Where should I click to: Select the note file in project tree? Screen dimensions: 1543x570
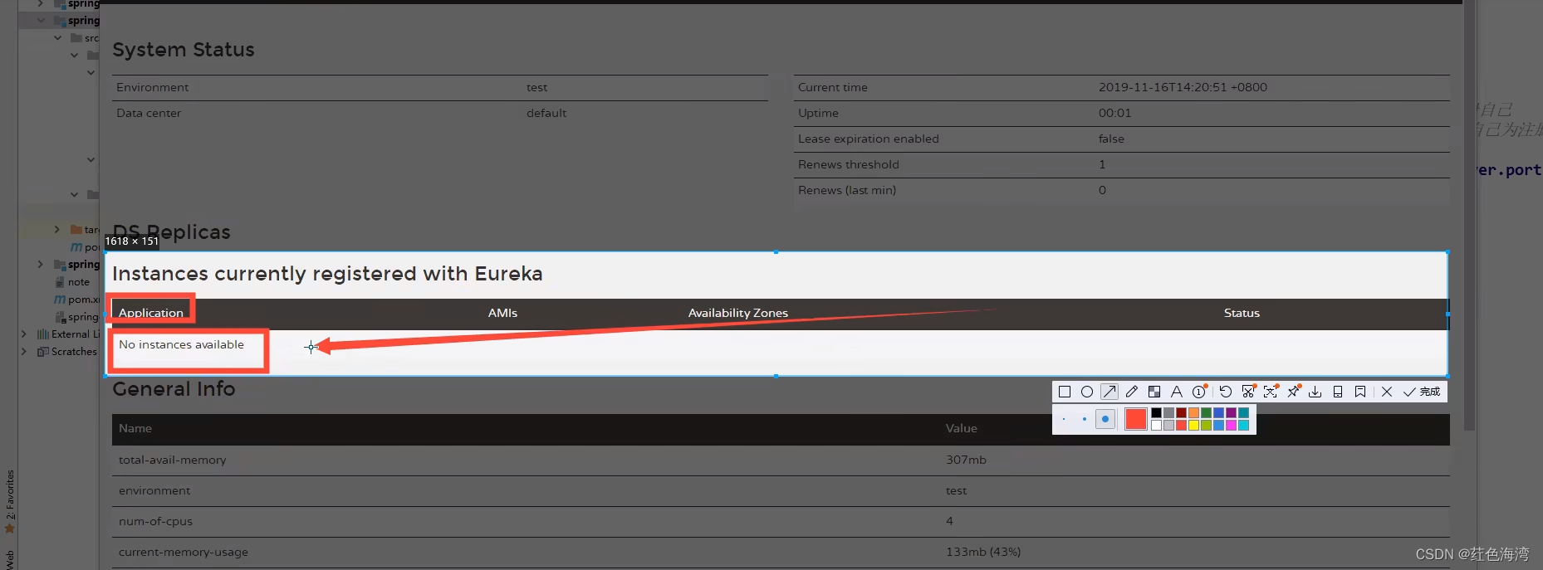point(72,282)
